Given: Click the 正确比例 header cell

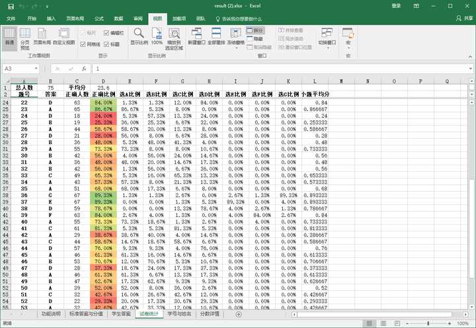Looking at the screenshot, I should [x=103, y=95].
